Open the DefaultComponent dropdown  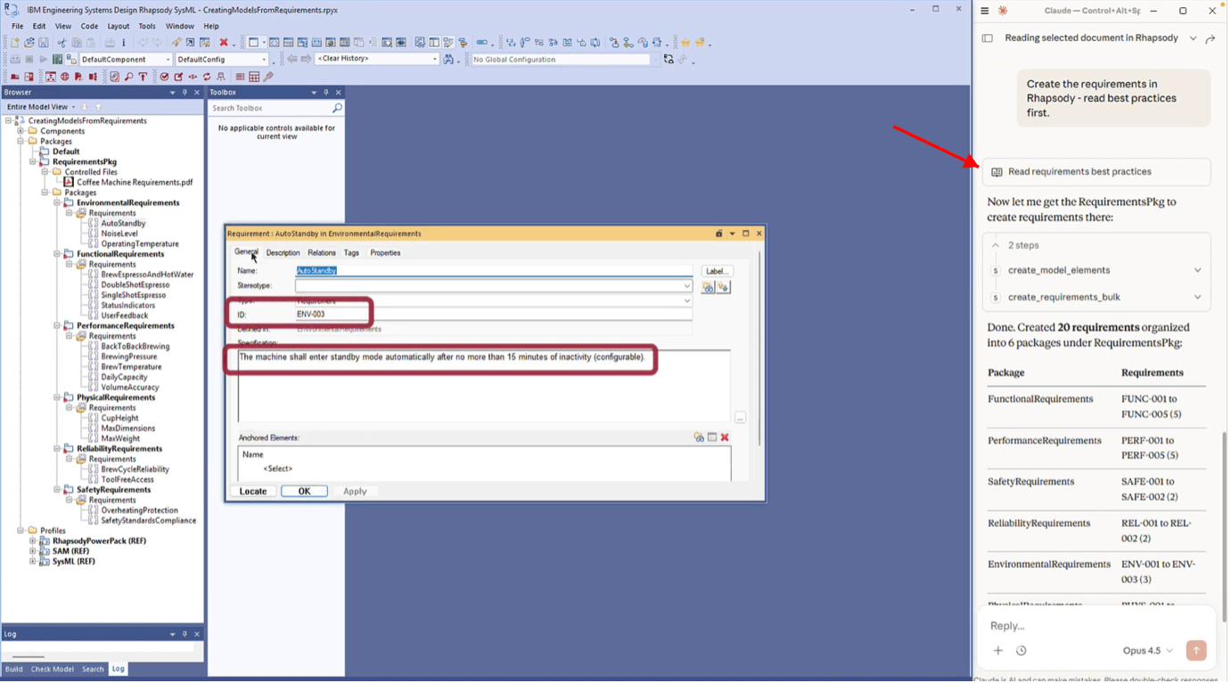(x=168, y=60)
